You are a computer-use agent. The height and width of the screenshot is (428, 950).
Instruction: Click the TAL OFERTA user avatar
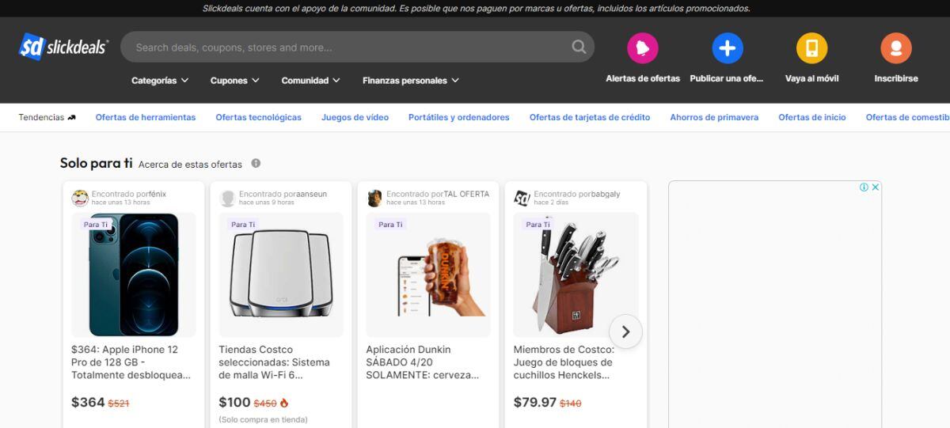coord(374,198)
